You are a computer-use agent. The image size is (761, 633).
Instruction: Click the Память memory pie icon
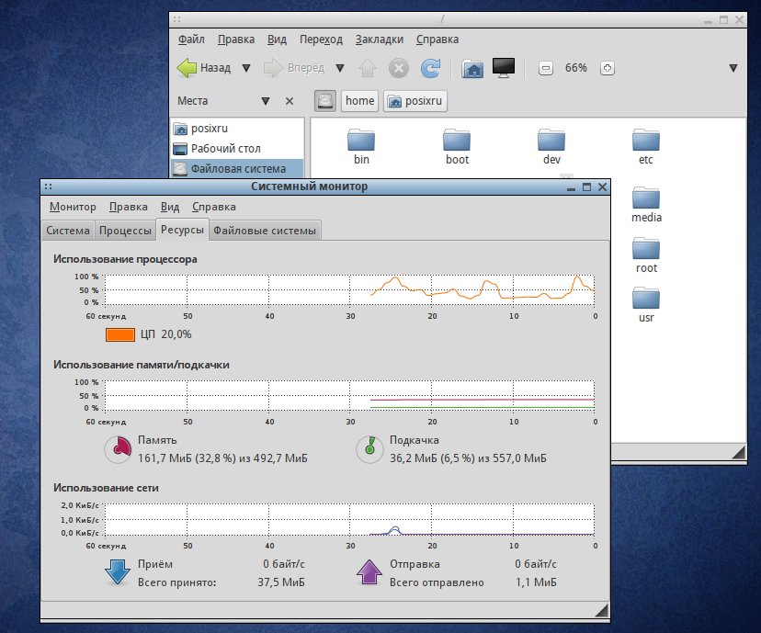[118, 448]
